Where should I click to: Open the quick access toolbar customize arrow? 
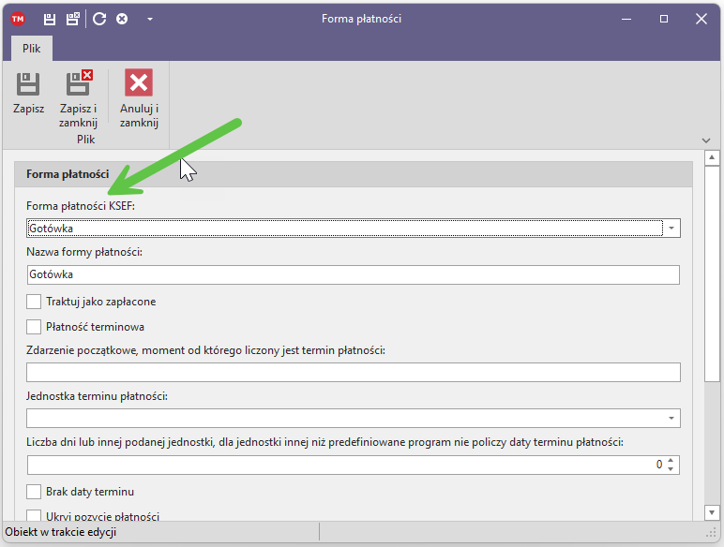pyautogui.click(x=150, y=19)
